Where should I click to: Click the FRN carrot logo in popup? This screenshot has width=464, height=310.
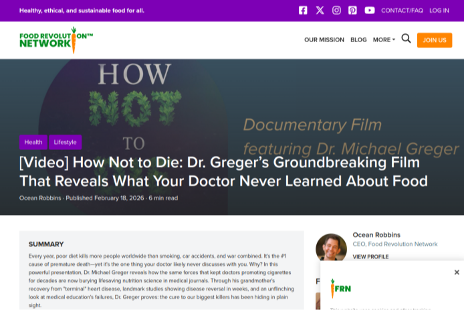340,289
